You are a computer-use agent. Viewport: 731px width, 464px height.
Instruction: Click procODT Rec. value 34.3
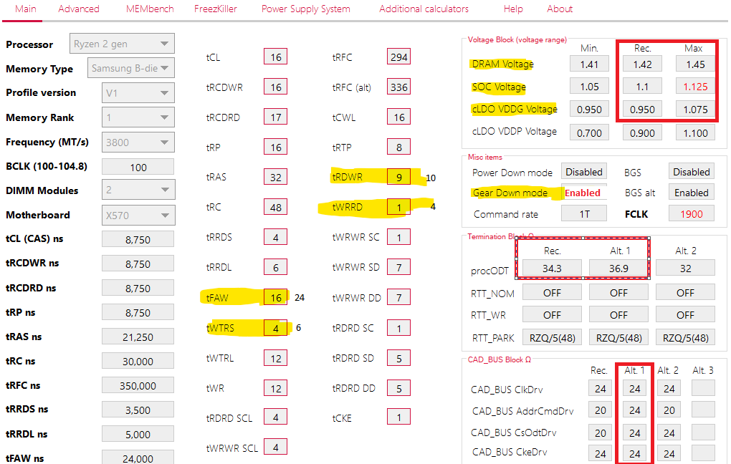[552, 269]
